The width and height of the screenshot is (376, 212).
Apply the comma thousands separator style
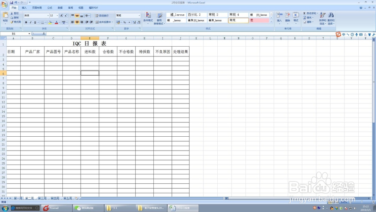(129, 22)
